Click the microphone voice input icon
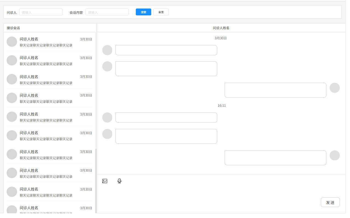Image resolution: width=350 pixels, height=218 pixels. point(119,181)
